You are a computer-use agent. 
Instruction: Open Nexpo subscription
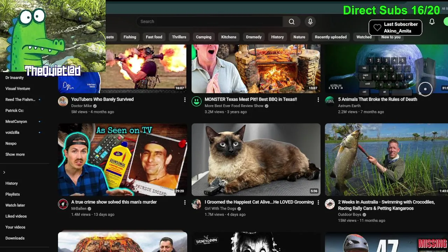pyautogui.click(x=11, y=143)
